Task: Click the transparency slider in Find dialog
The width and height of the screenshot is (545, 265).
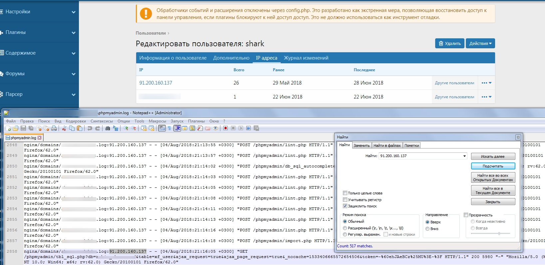Action: (x=498, y=233)
